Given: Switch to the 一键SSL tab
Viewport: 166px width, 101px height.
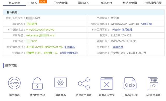Looking at the screenshot, I should tap(33, 3).
